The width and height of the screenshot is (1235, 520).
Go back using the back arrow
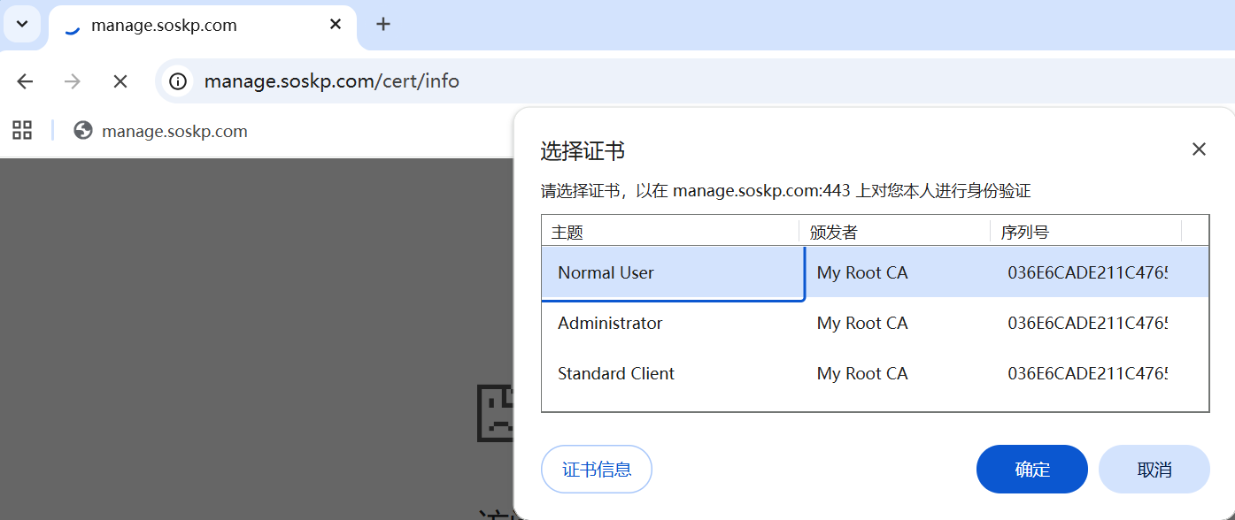[x=25, y=81]
